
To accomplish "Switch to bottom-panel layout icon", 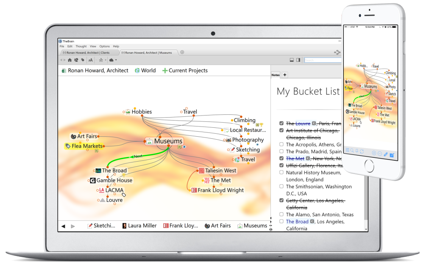I will pos(292,60).
